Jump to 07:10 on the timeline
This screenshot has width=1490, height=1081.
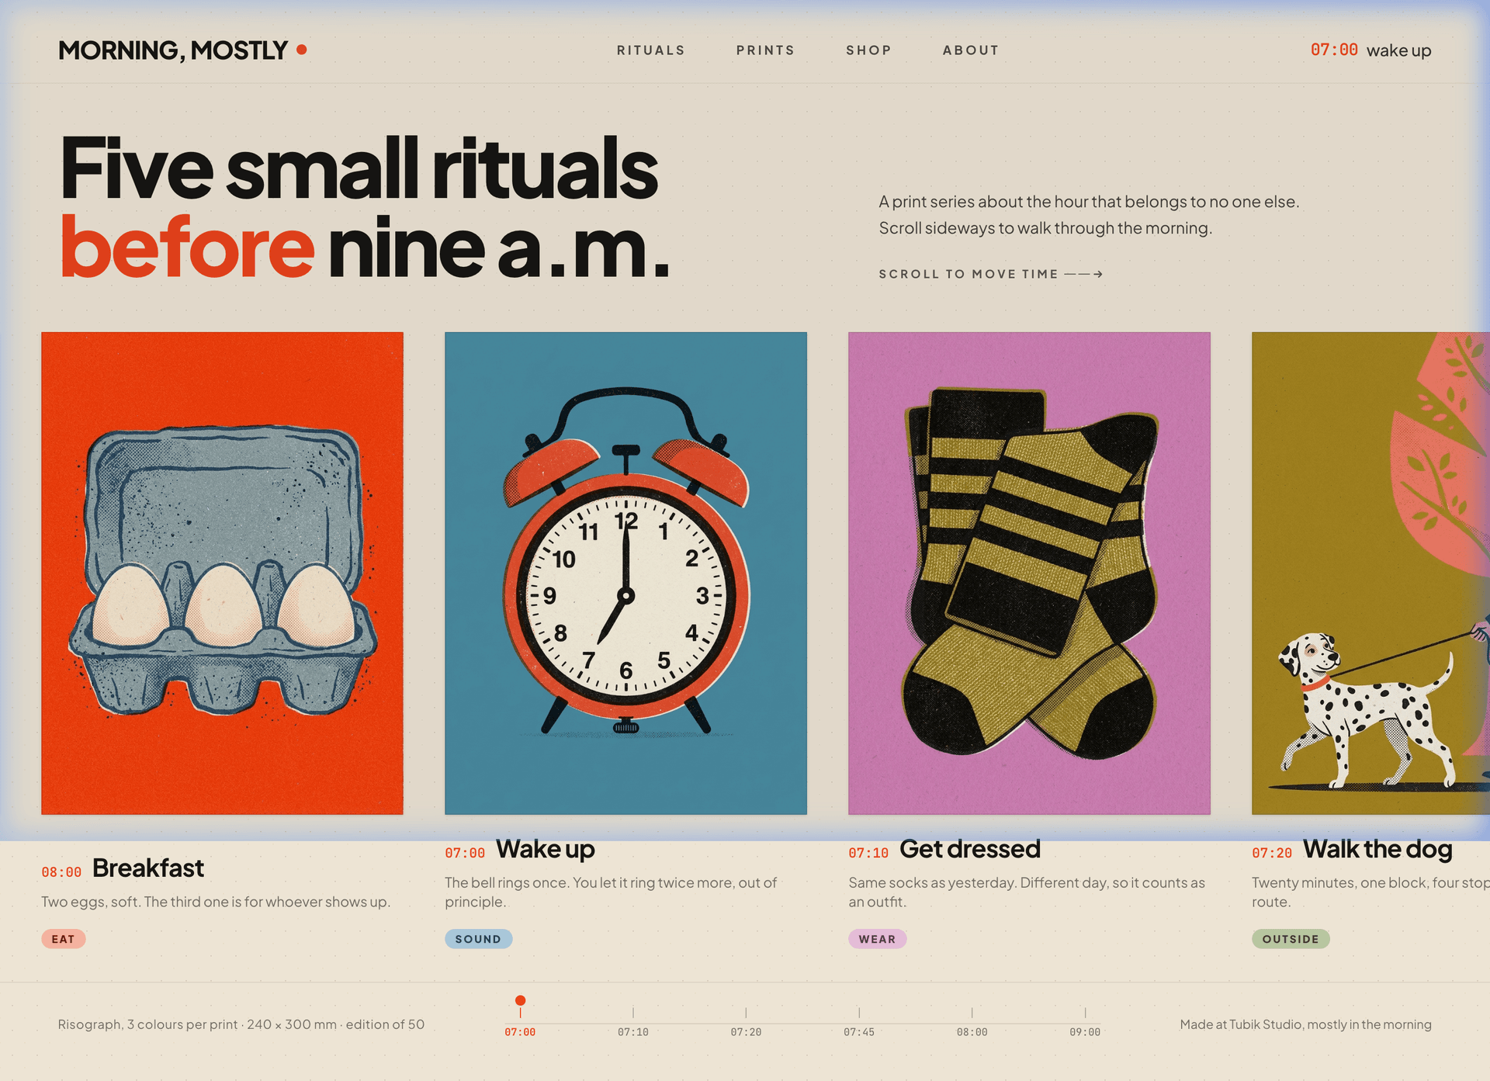pyautogui.click(x=633, y=1032)
